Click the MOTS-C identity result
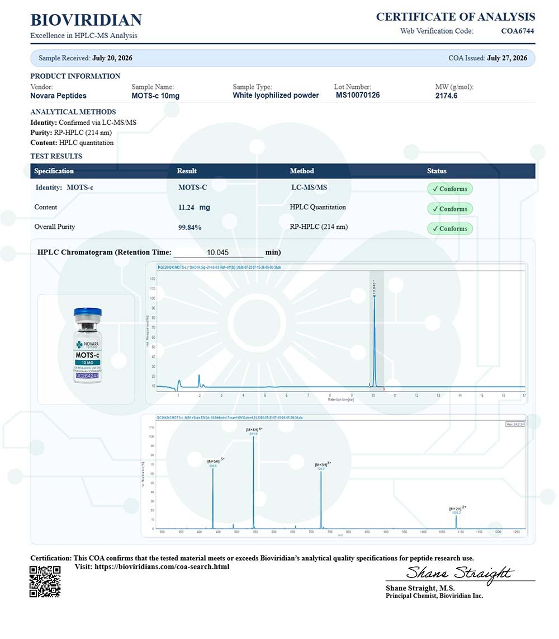Viewport: 559px width, 639px height. (x=193, y=187)
